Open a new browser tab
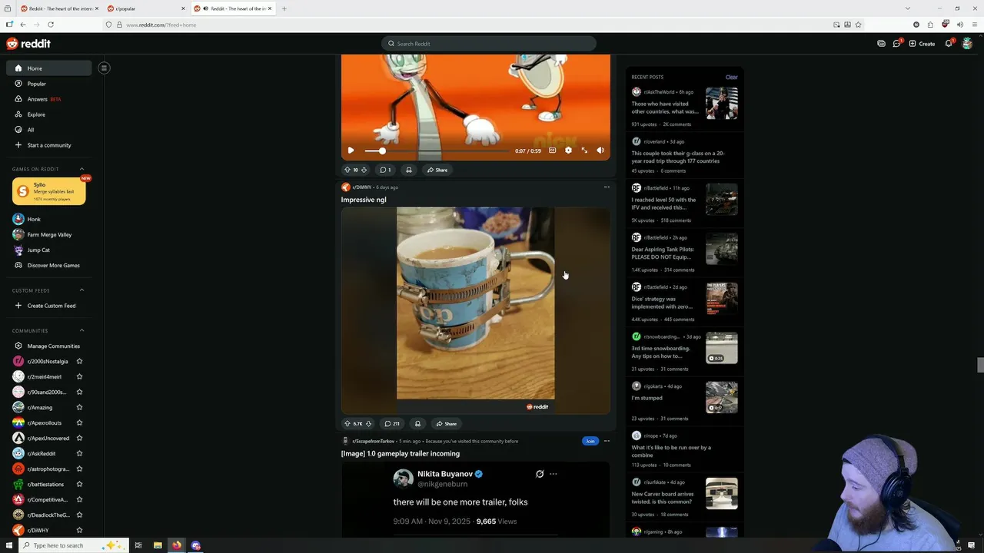 (x=284, y=8)
